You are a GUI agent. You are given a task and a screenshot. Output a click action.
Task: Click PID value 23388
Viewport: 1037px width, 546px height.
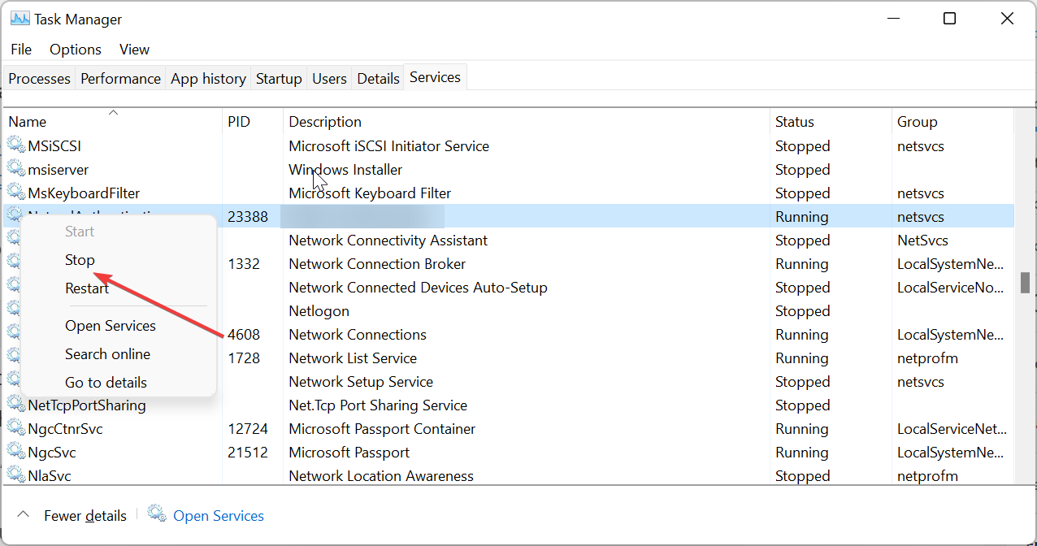[x=248, y=217]
